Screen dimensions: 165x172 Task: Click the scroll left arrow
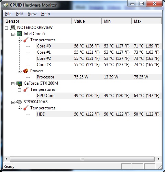pyautogui.click(x=6, y=159)
